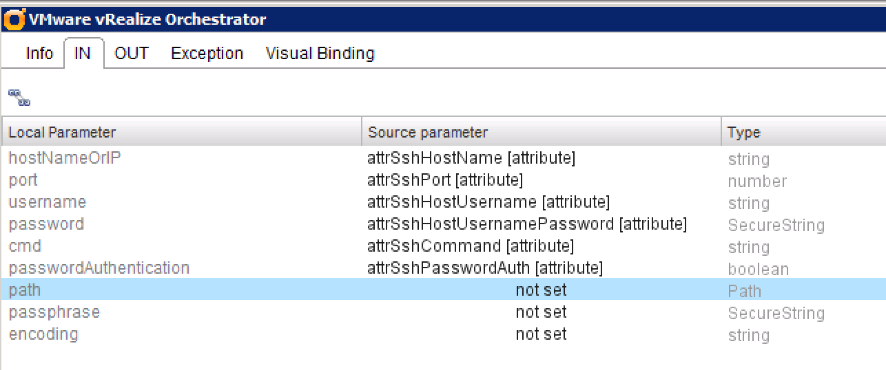886x370 pixels.
Task: Click the Source parameter column header
Action: (x=428, y=133)
